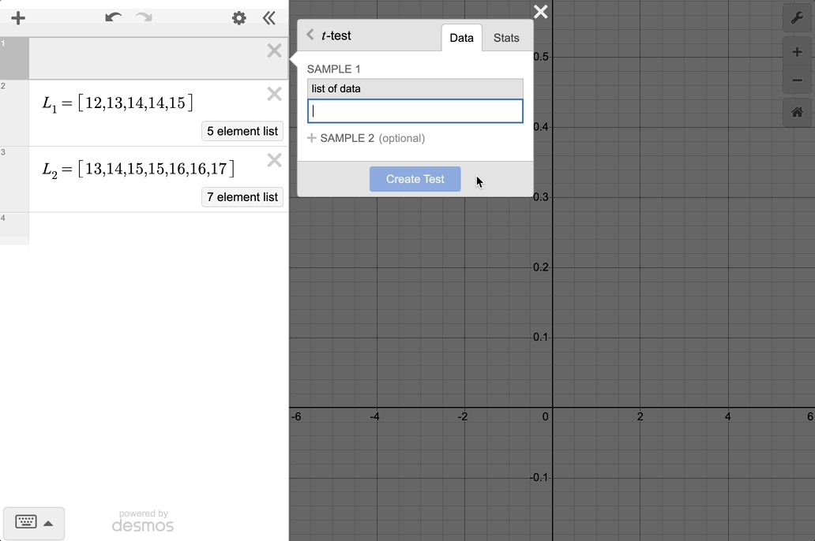The image size is (815, 541).
Task: Click the undo arrow icon
Action: [x=114, y=18]
